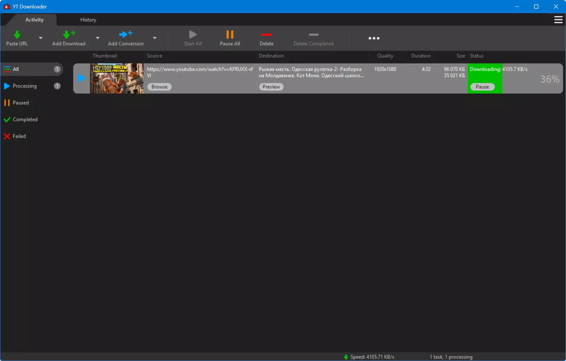Open the three-dots more options toolbar item

374,38
